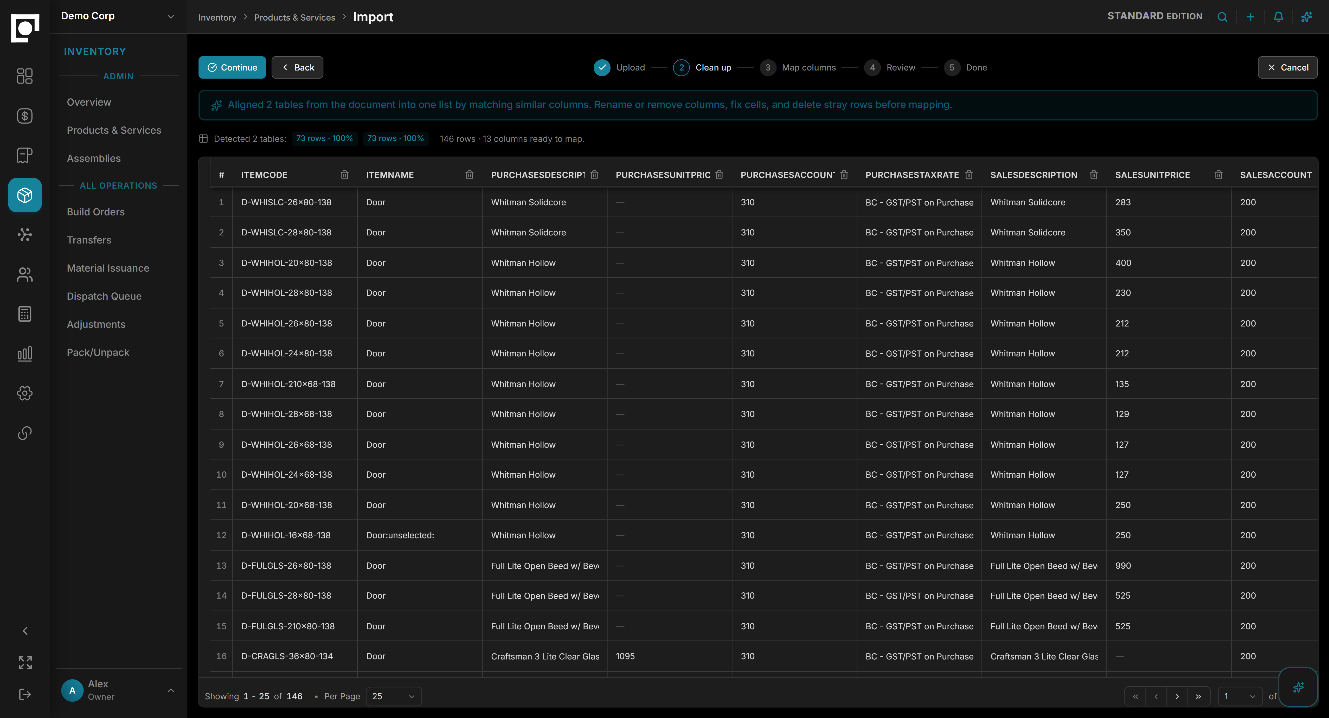Delete the SALESUNITPRICE column trash icon

pos(1219,175)
